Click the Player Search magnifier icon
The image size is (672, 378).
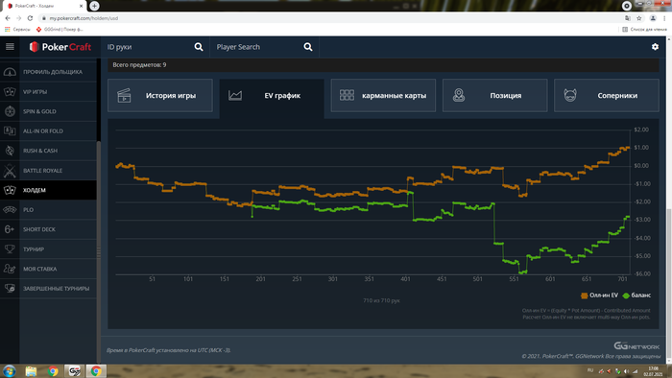click(308, 47)
